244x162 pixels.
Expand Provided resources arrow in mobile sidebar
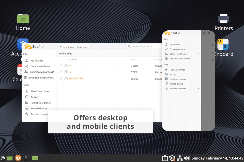(199, 88)
